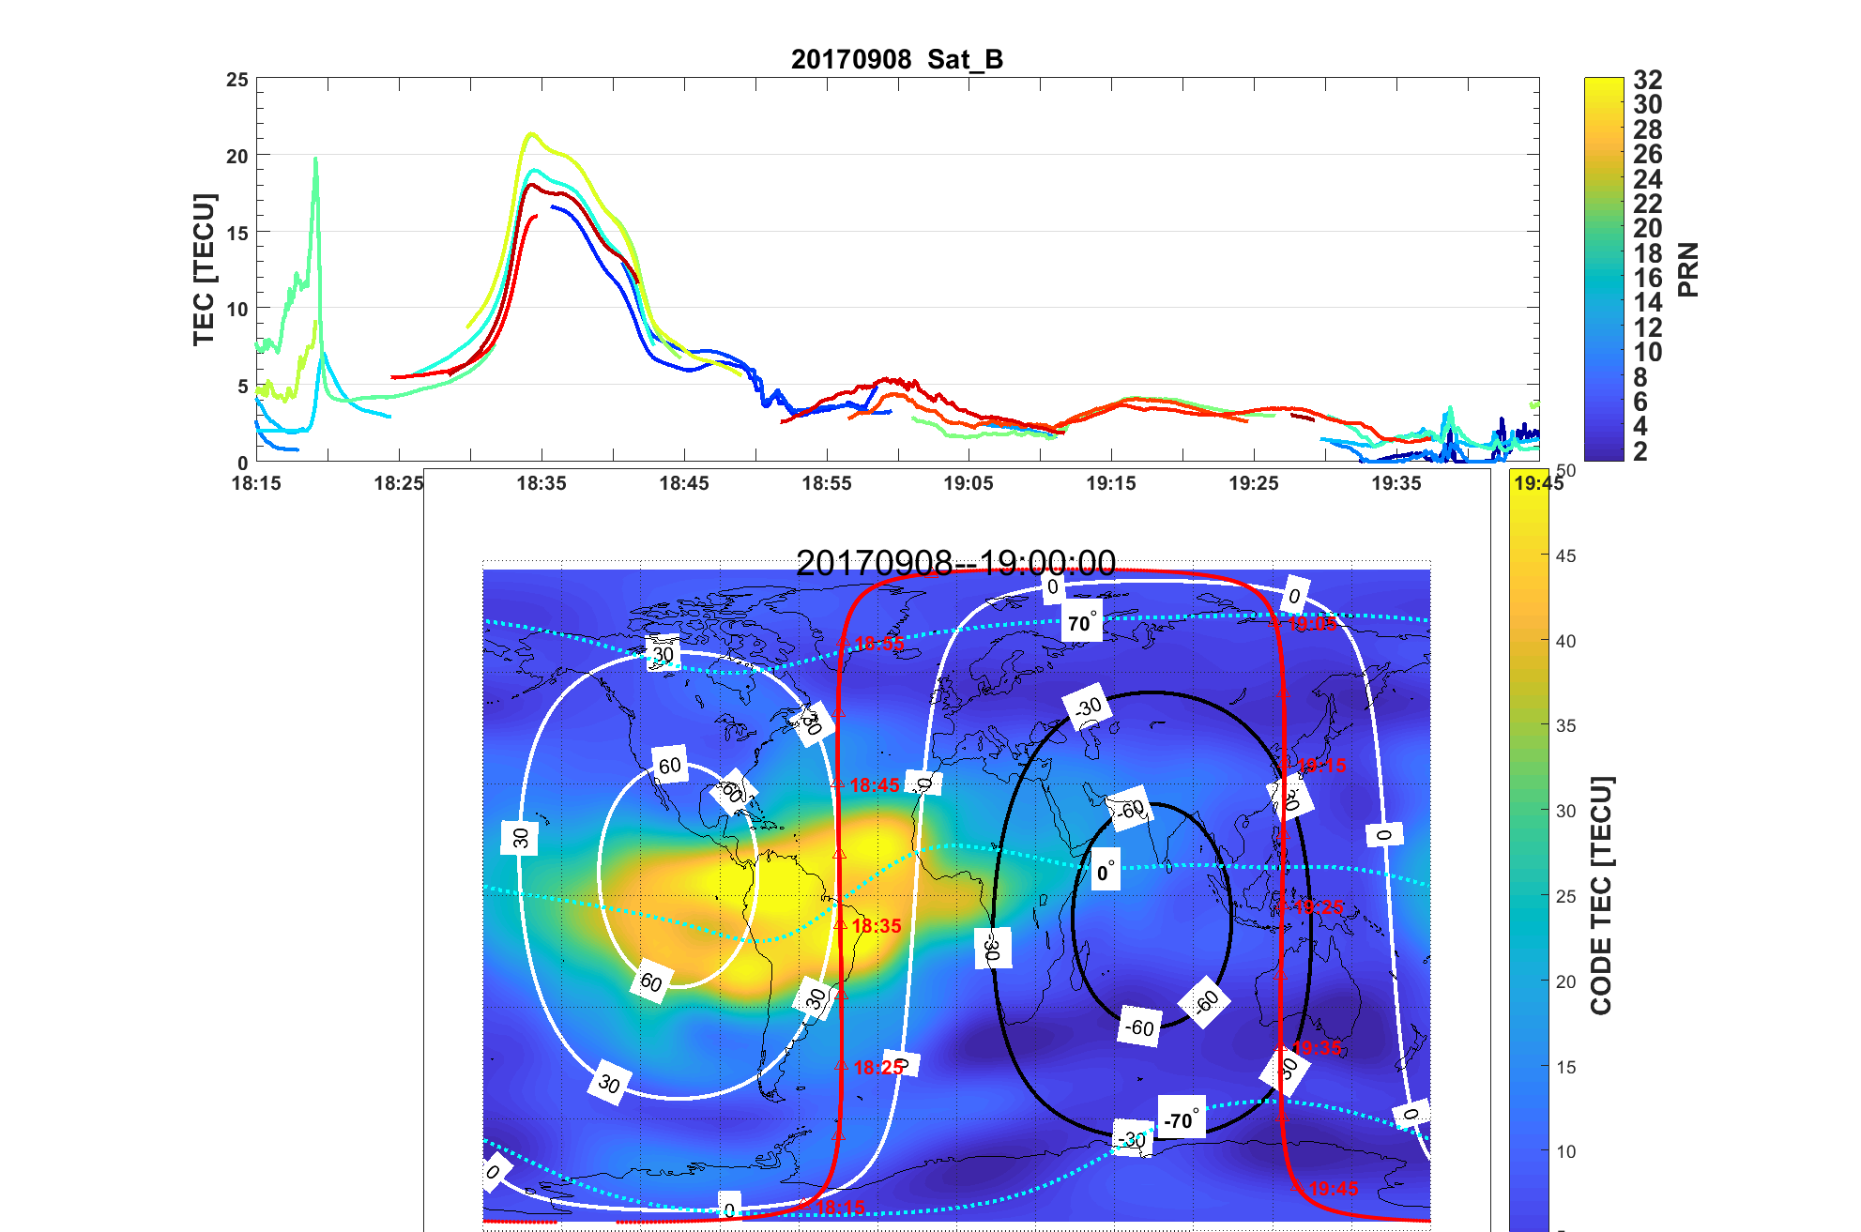
Task: Click the 70° magnetic latitude label
Action: point(1081,623)
